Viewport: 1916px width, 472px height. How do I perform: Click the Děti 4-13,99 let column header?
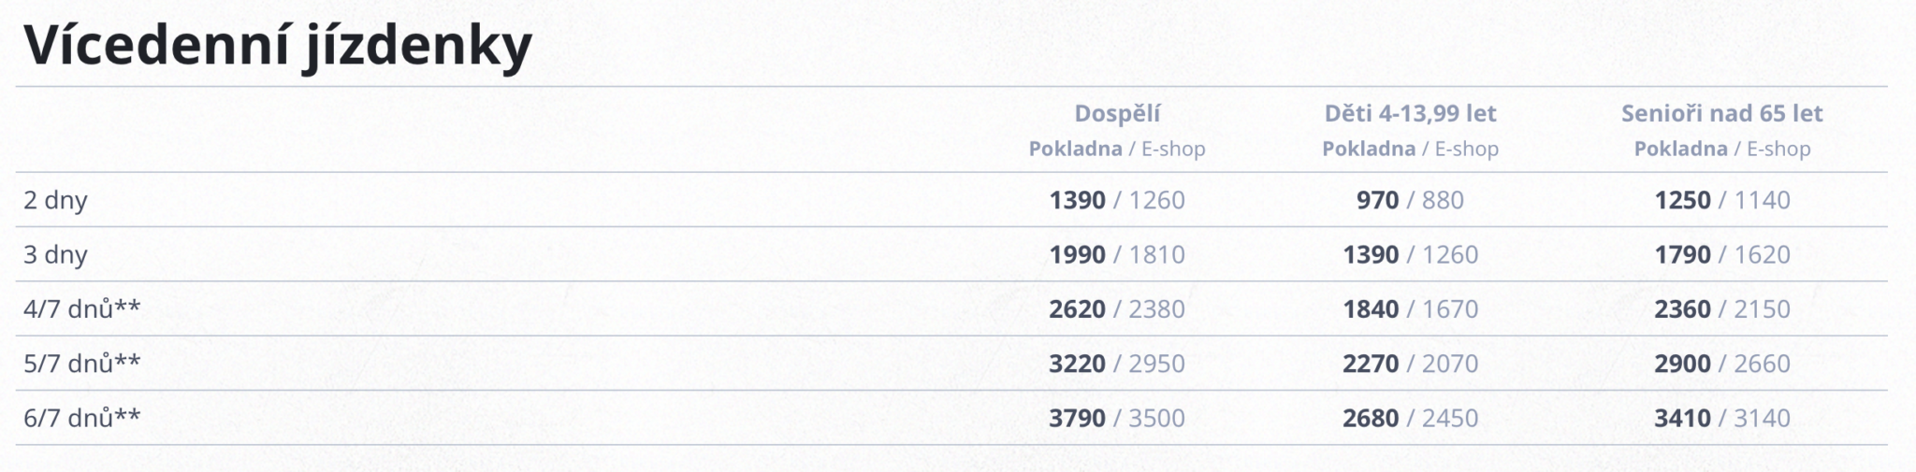1410,113
